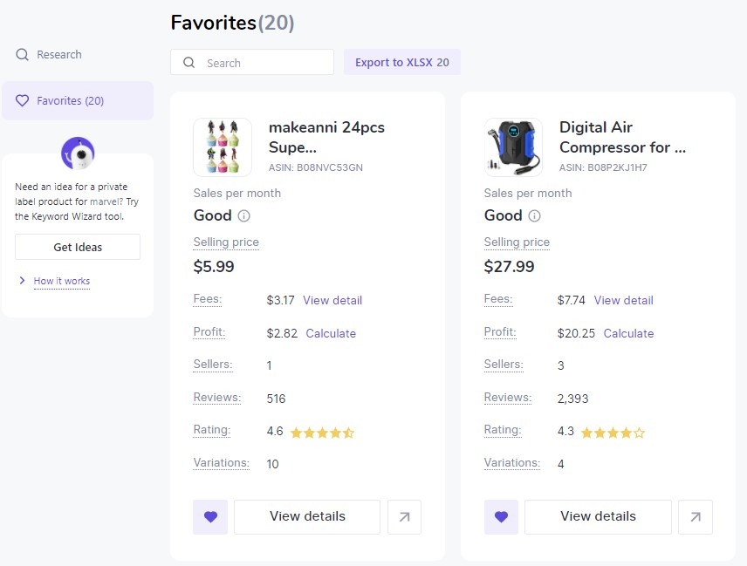Click the search magnifier icon in search box

click(189, 63)
